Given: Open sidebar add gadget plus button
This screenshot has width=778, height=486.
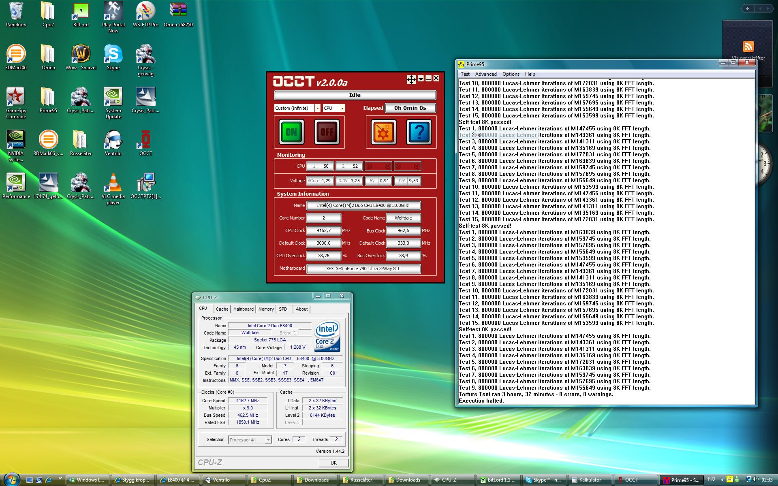Looking at the screenshot, I should coord(748,8).
